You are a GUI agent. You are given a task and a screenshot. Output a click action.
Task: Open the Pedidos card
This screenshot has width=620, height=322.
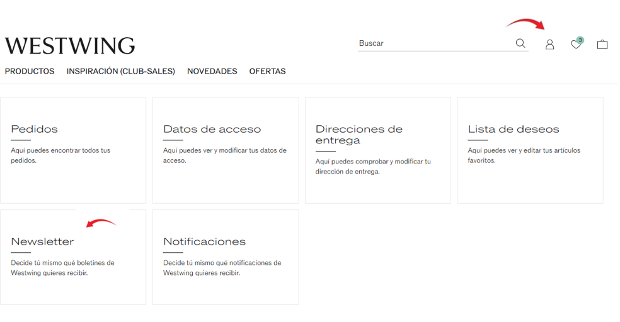[x=73, y=150]
